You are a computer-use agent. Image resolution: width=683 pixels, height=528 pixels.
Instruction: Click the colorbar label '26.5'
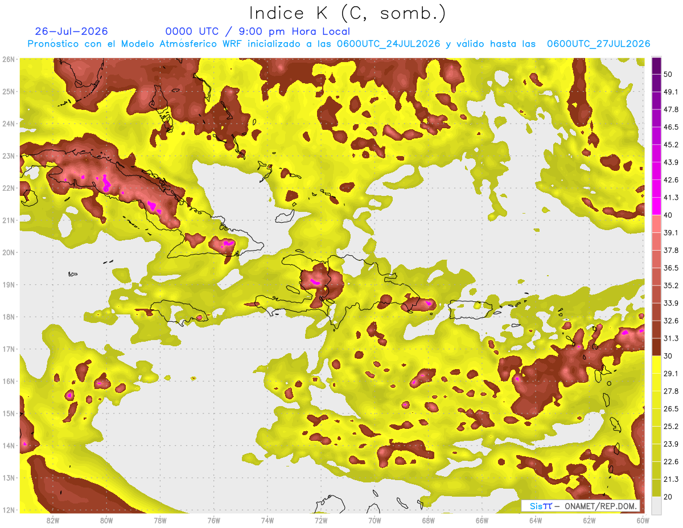pos(670,408)
